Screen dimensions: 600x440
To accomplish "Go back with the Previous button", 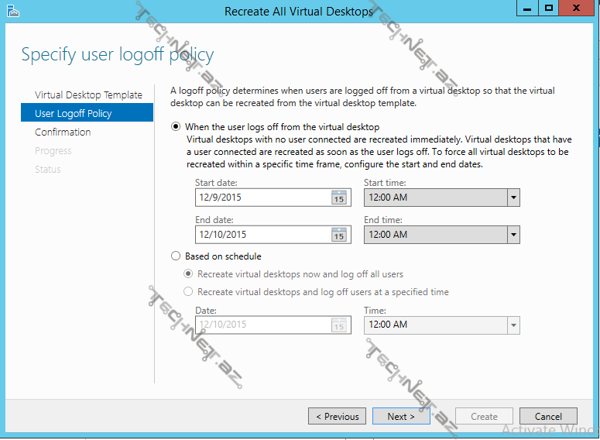I will (337, 417).
